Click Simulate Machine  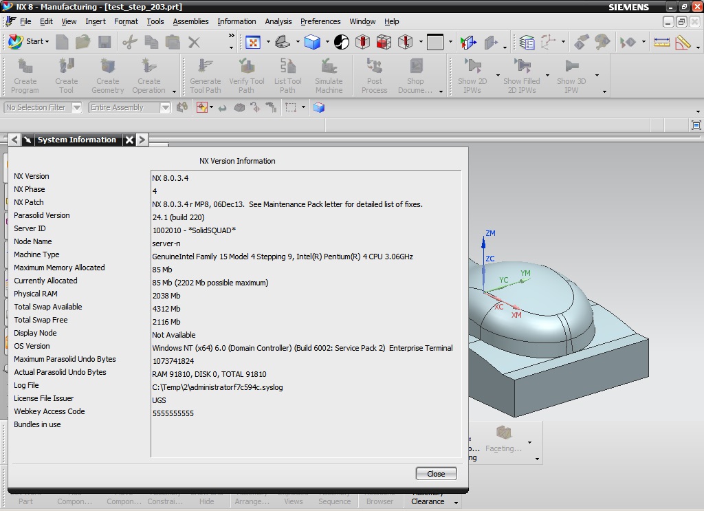point(329,76)
